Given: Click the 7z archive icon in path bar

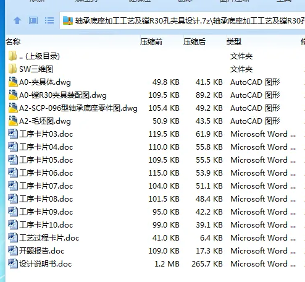Looking at the screenshot, I should 68,20.
